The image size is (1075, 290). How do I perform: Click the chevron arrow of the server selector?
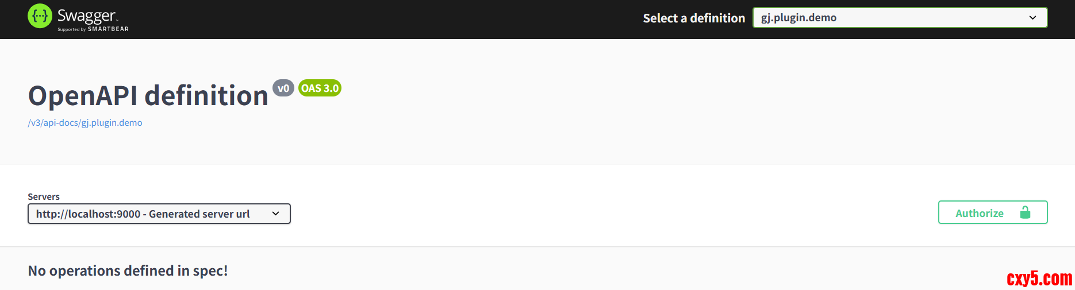[276, 214]
